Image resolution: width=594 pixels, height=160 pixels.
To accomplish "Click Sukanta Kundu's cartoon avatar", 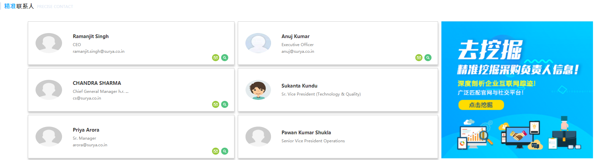I will [x=258, y=90].
